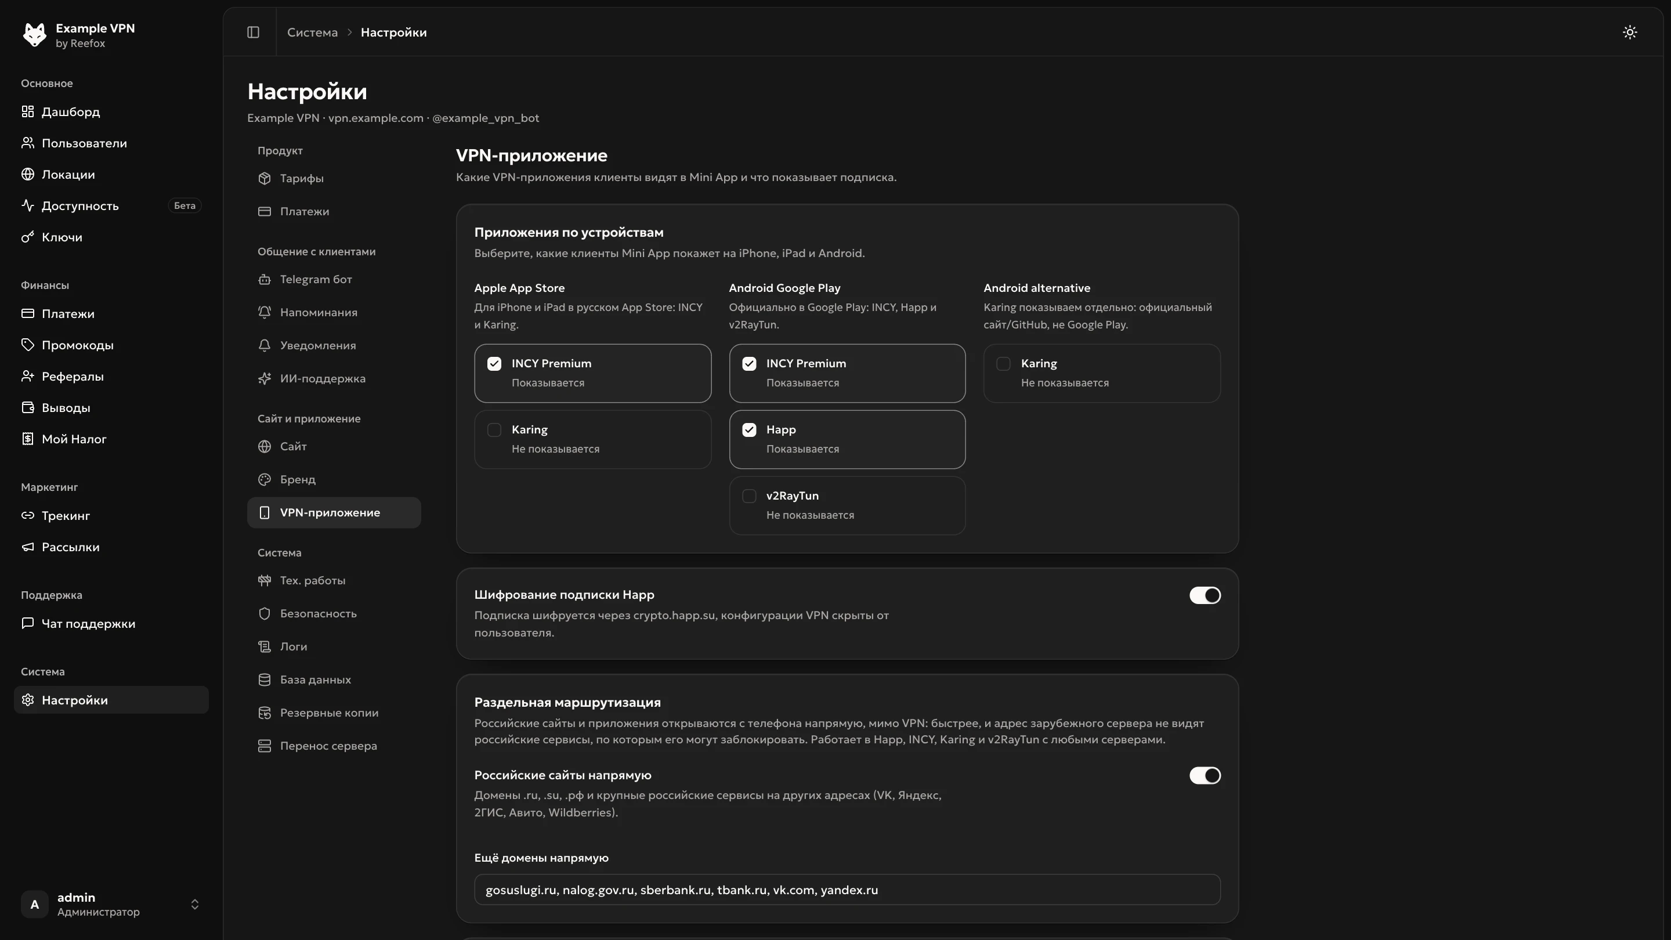
Task: Click the megaphone icon next to Рассылки
Action: click(27, 548)
